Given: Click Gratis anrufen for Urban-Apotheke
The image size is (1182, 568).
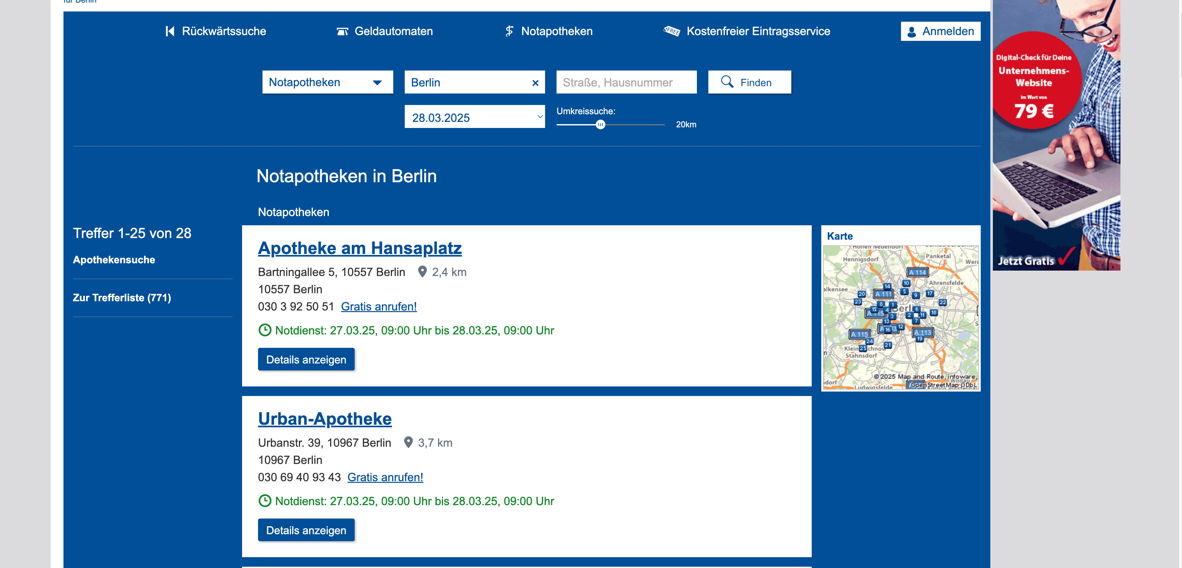Looking at the screenshot, I should [x=385, y=477].
